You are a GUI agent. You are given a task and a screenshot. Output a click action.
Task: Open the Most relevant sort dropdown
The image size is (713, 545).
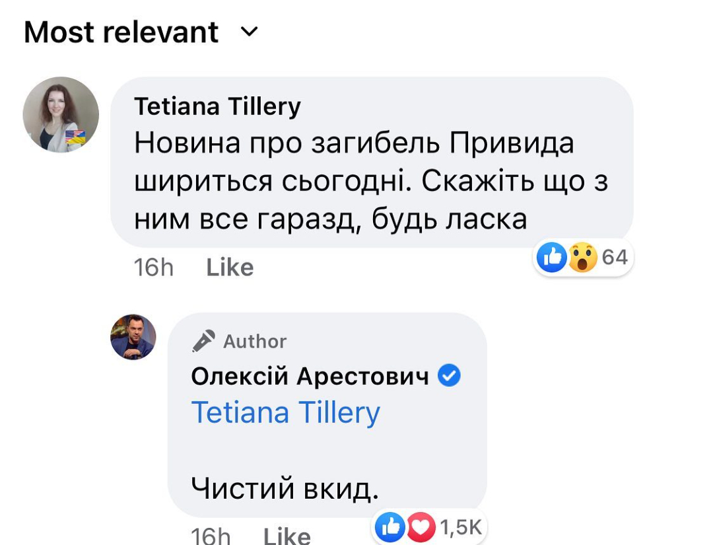click(x=121, y=32)
